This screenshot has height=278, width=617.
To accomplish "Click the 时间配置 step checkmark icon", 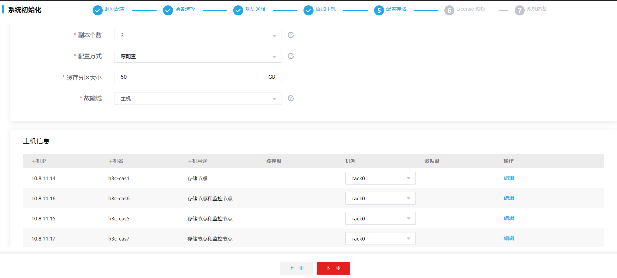I will [97, 10].
